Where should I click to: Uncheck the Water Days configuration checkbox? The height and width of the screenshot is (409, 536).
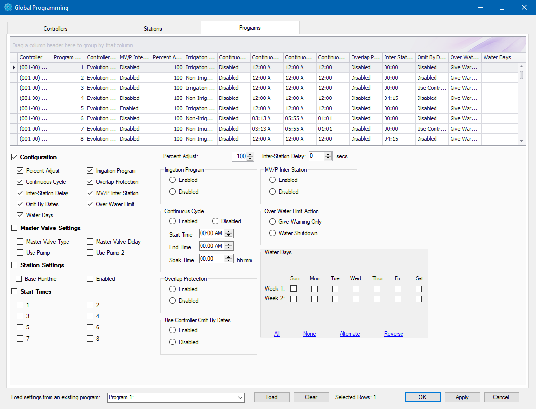[x=20, y=215]
